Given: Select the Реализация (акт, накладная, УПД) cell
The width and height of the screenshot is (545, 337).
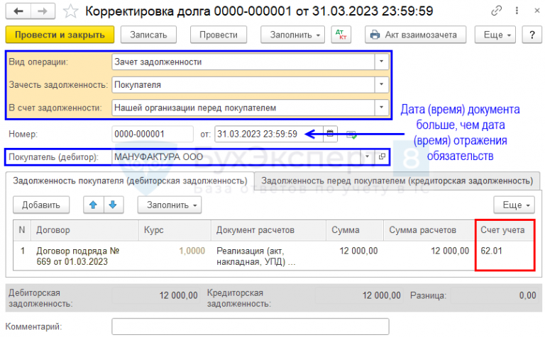Looking at the screenshot, I should 268,256.
